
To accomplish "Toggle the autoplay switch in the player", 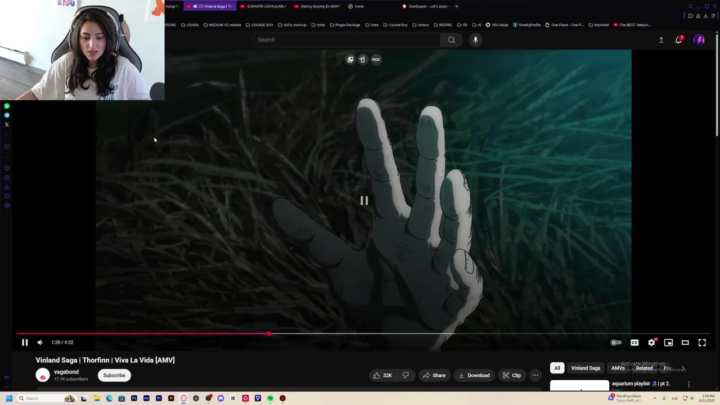I will (616, 343).
